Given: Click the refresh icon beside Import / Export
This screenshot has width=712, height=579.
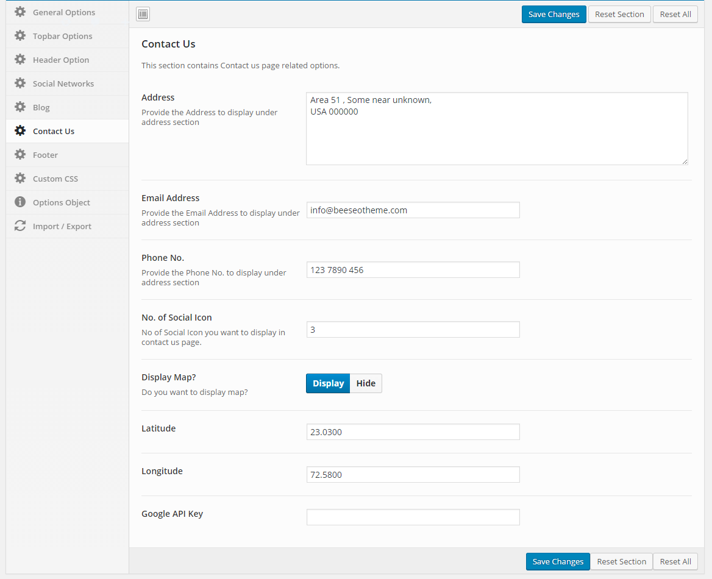Looking at the screenshot, I should point(20,226).
